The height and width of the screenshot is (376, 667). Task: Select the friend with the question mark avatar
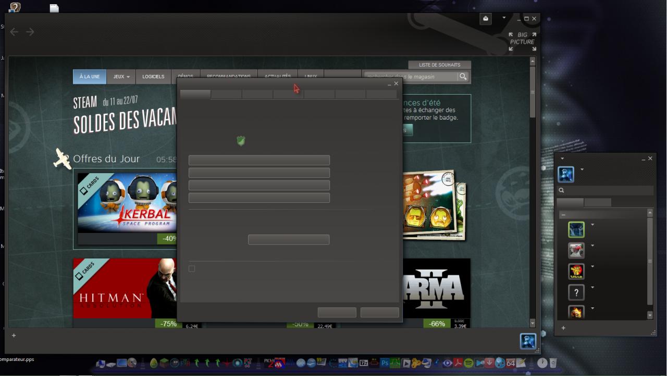[576, 292]
